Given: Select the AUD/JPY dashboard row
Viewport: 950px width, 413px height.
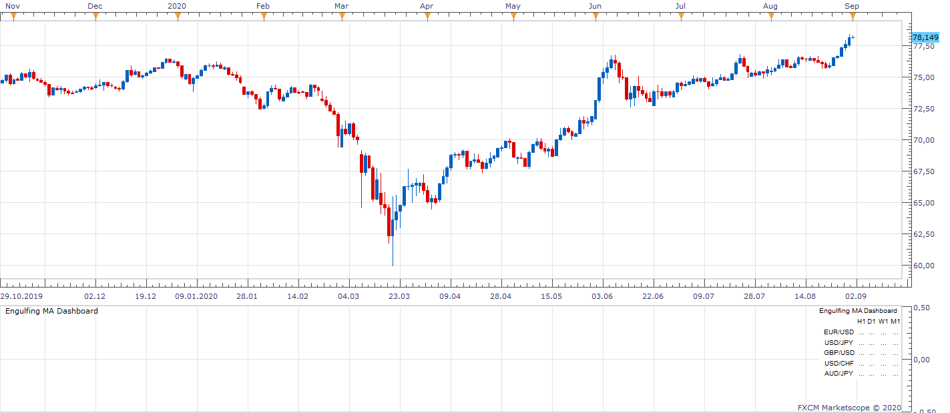Looking at the screenshot, I should click(x=862, y=374).
